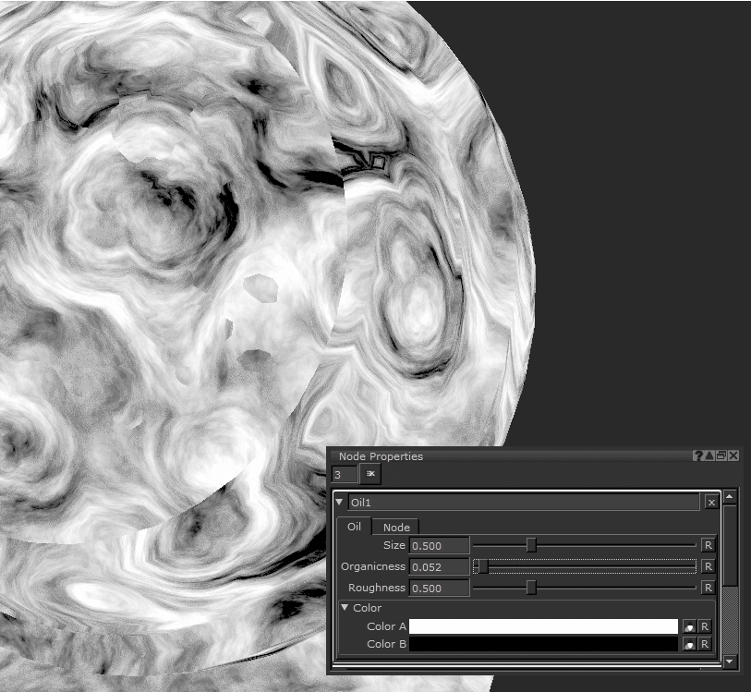Reset Size using its R icon

[x=708, y=545]
